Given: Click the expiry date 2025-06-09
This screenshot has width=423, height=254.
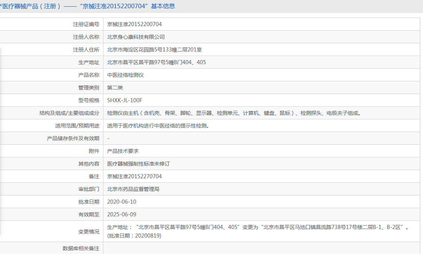Looking at the screenshot, I should point(122,214).
